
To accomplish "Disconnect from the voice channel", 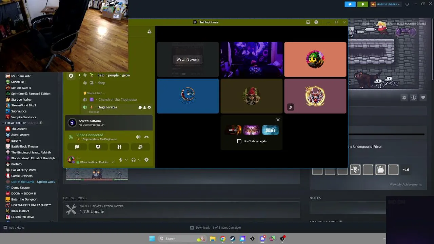I will click(x=146, y=137).
